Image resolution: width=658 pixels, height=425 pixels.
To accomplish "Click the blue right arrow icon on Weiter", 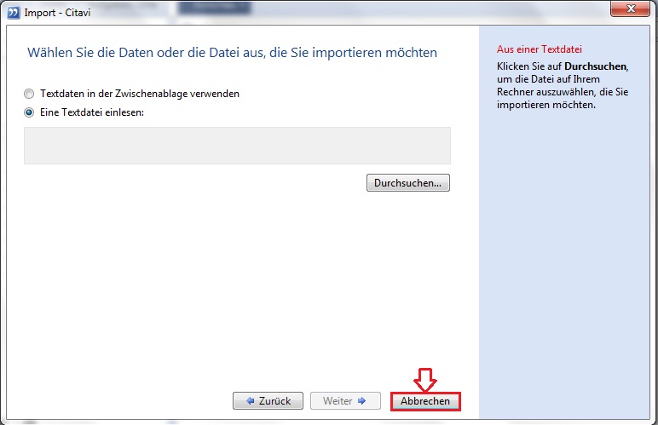I will tap(361, 401).
